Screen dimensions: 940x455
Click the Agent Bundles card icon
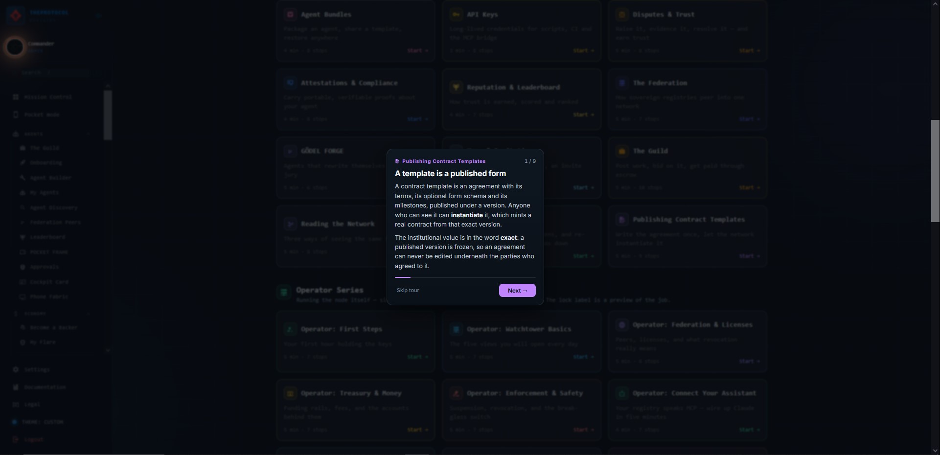click(x=290, y=15)
